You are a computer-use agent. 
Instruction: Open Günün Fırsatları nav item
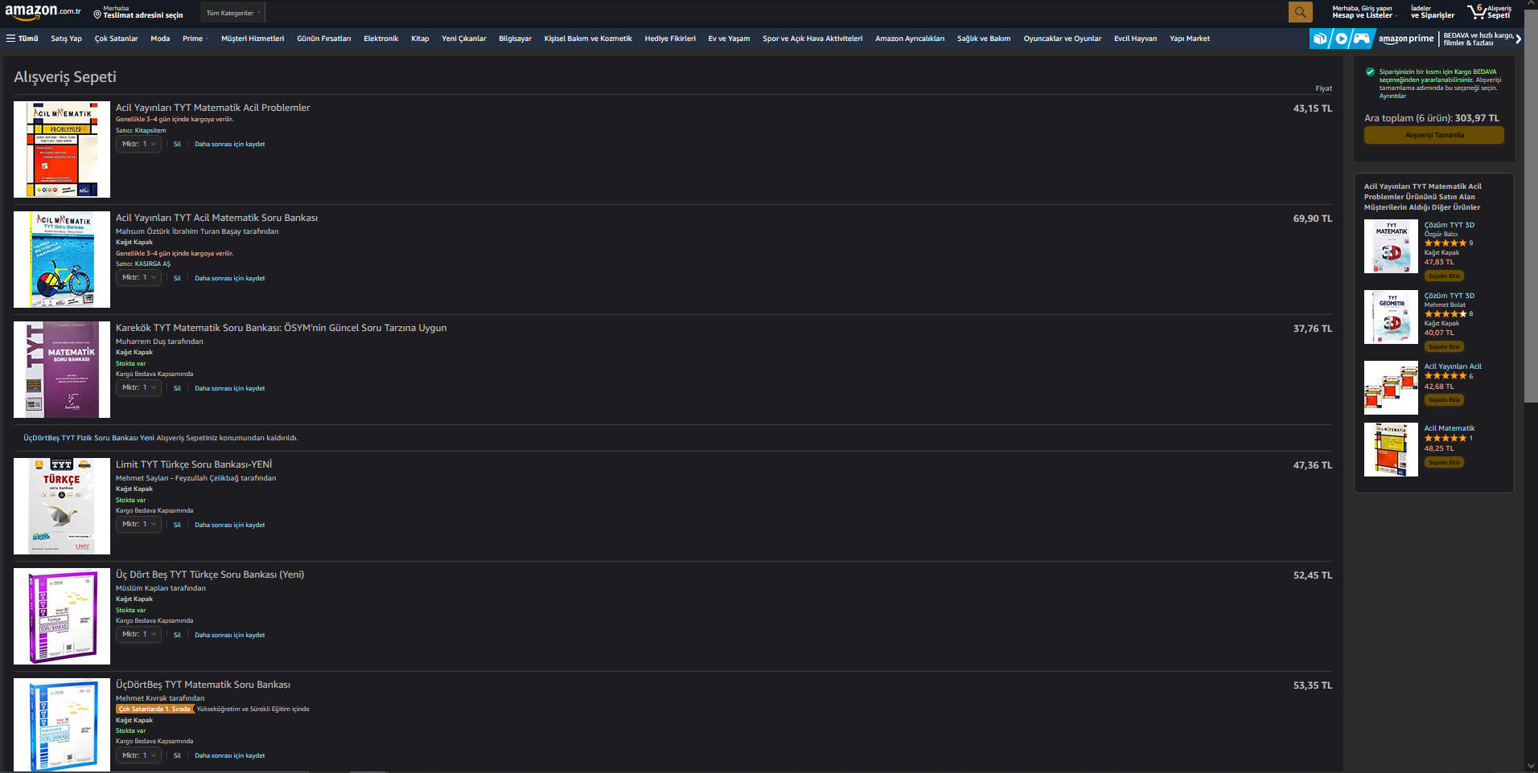323,39
